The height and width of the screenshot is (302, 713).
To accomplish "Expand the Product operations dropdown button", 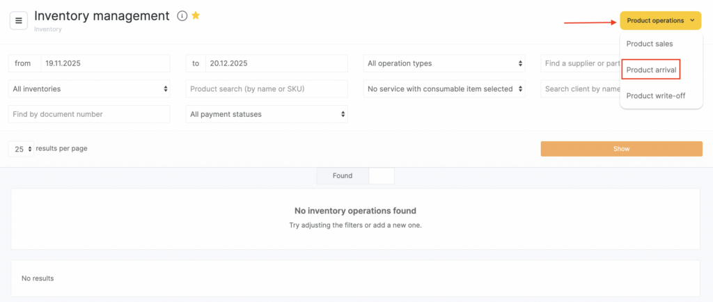I will pyautogui.click(x=660, y=21).
